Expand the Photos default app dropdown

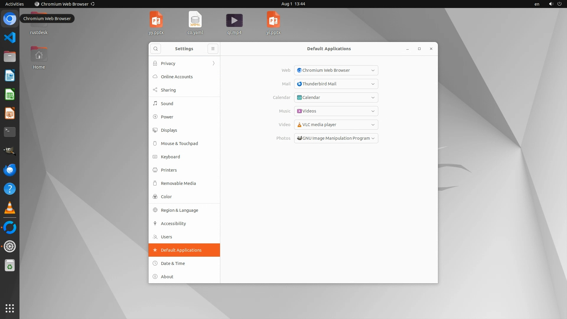point(336,138)
